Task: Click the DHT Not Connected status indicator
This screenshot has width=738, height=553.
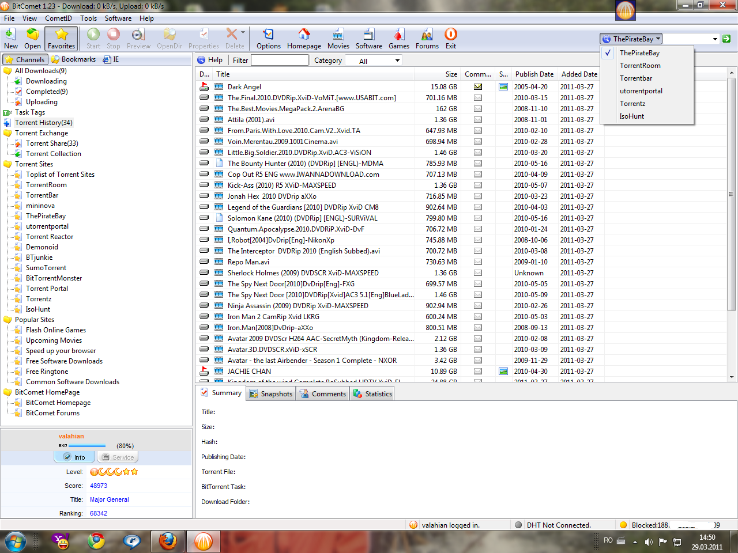Action: (518, 525)
